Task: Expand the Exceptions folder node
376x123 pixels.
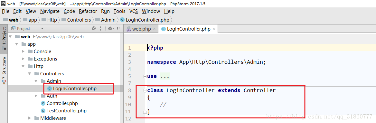Action: coord(23,59)
